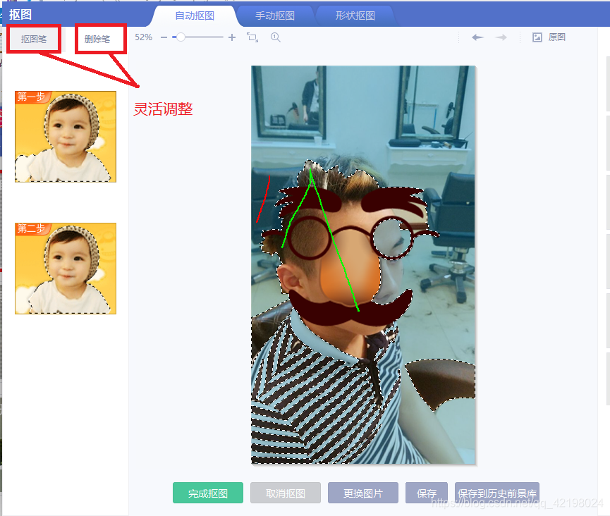Viewport: 610px width, 516px height.
Task: Click the 完成抠图 button
Action: pyautogui.click(x=208, y=493)
